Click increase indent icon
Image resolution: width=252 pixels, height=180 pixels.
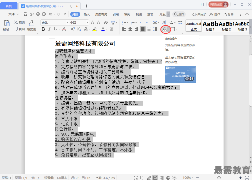pos(148,22)
